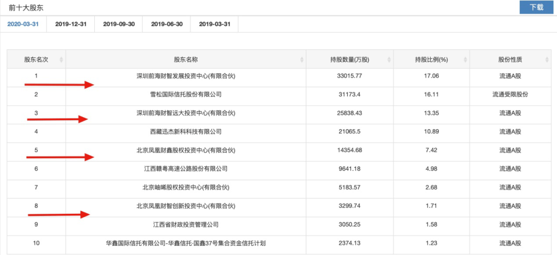
Task: Click share count 21065.5
Action: pos(349,131)
